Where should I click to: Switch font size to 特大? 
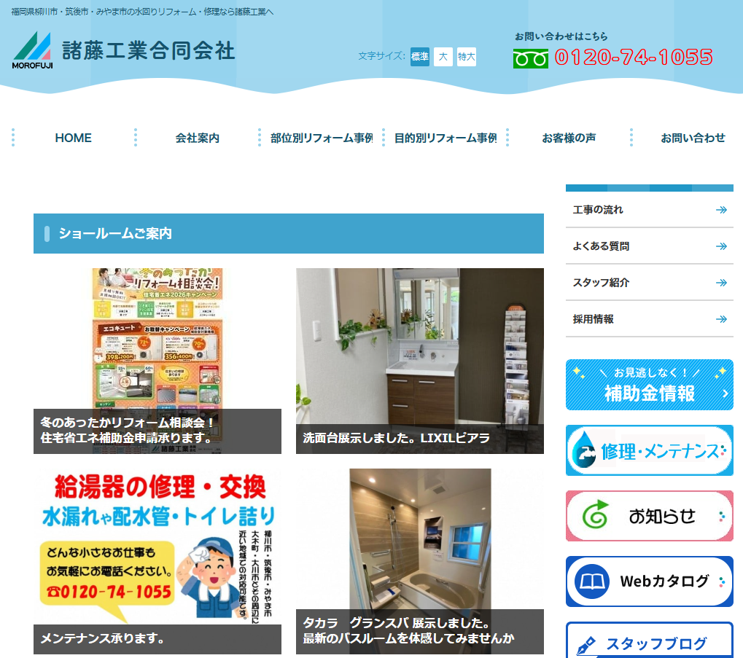(467, 57)
